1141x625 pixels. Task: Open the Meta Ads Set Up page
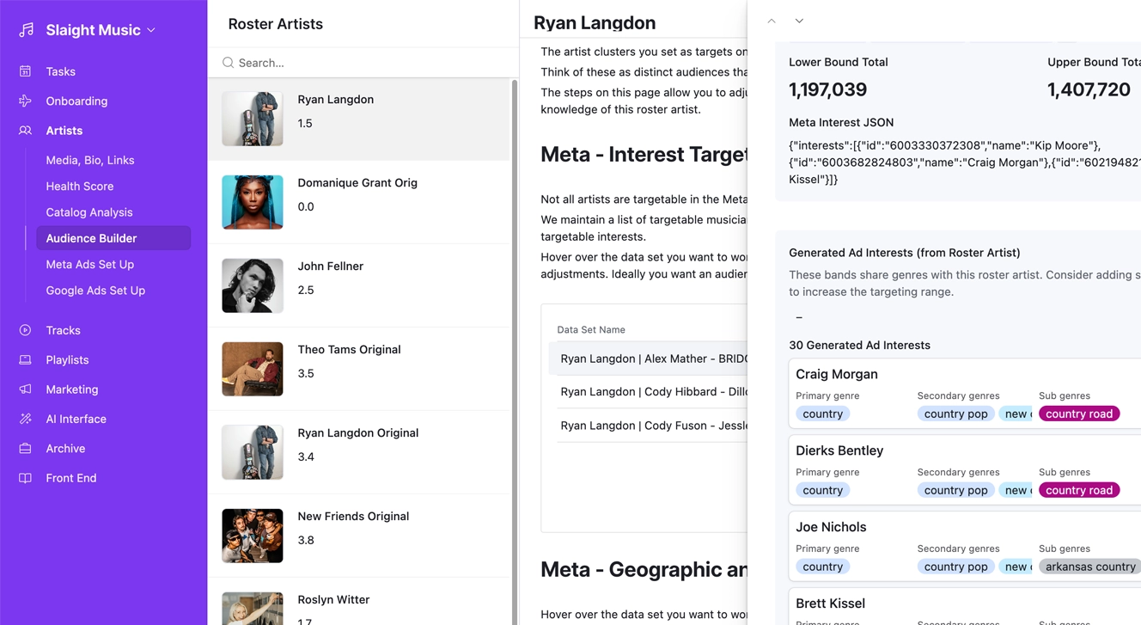point(90,265)
